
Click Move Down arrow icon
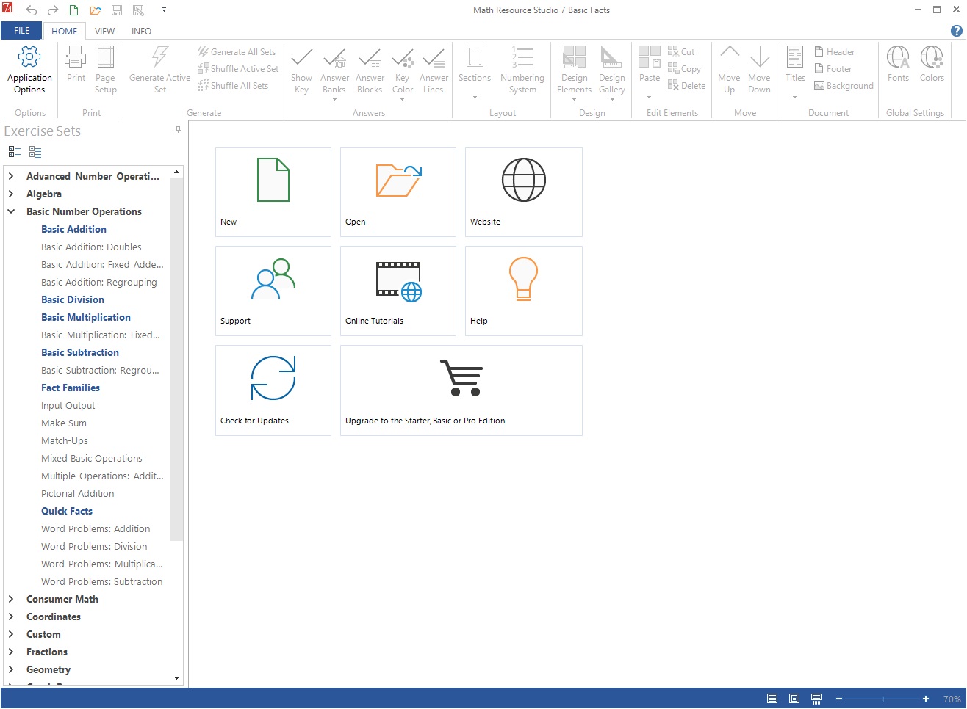coord(760,57)
